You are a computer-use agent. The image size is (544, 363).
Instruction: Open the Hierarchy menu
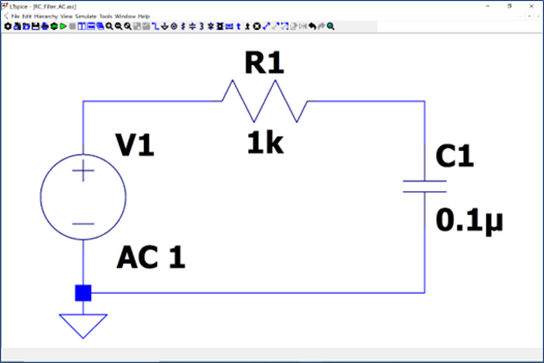46,16
